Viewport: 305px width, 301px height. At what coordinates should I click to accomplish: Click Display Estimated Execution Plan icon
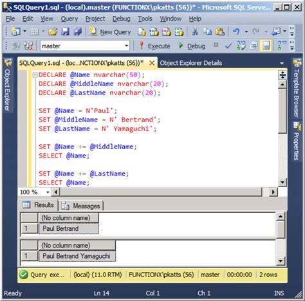pyautogui.click(x=241, y=46)
